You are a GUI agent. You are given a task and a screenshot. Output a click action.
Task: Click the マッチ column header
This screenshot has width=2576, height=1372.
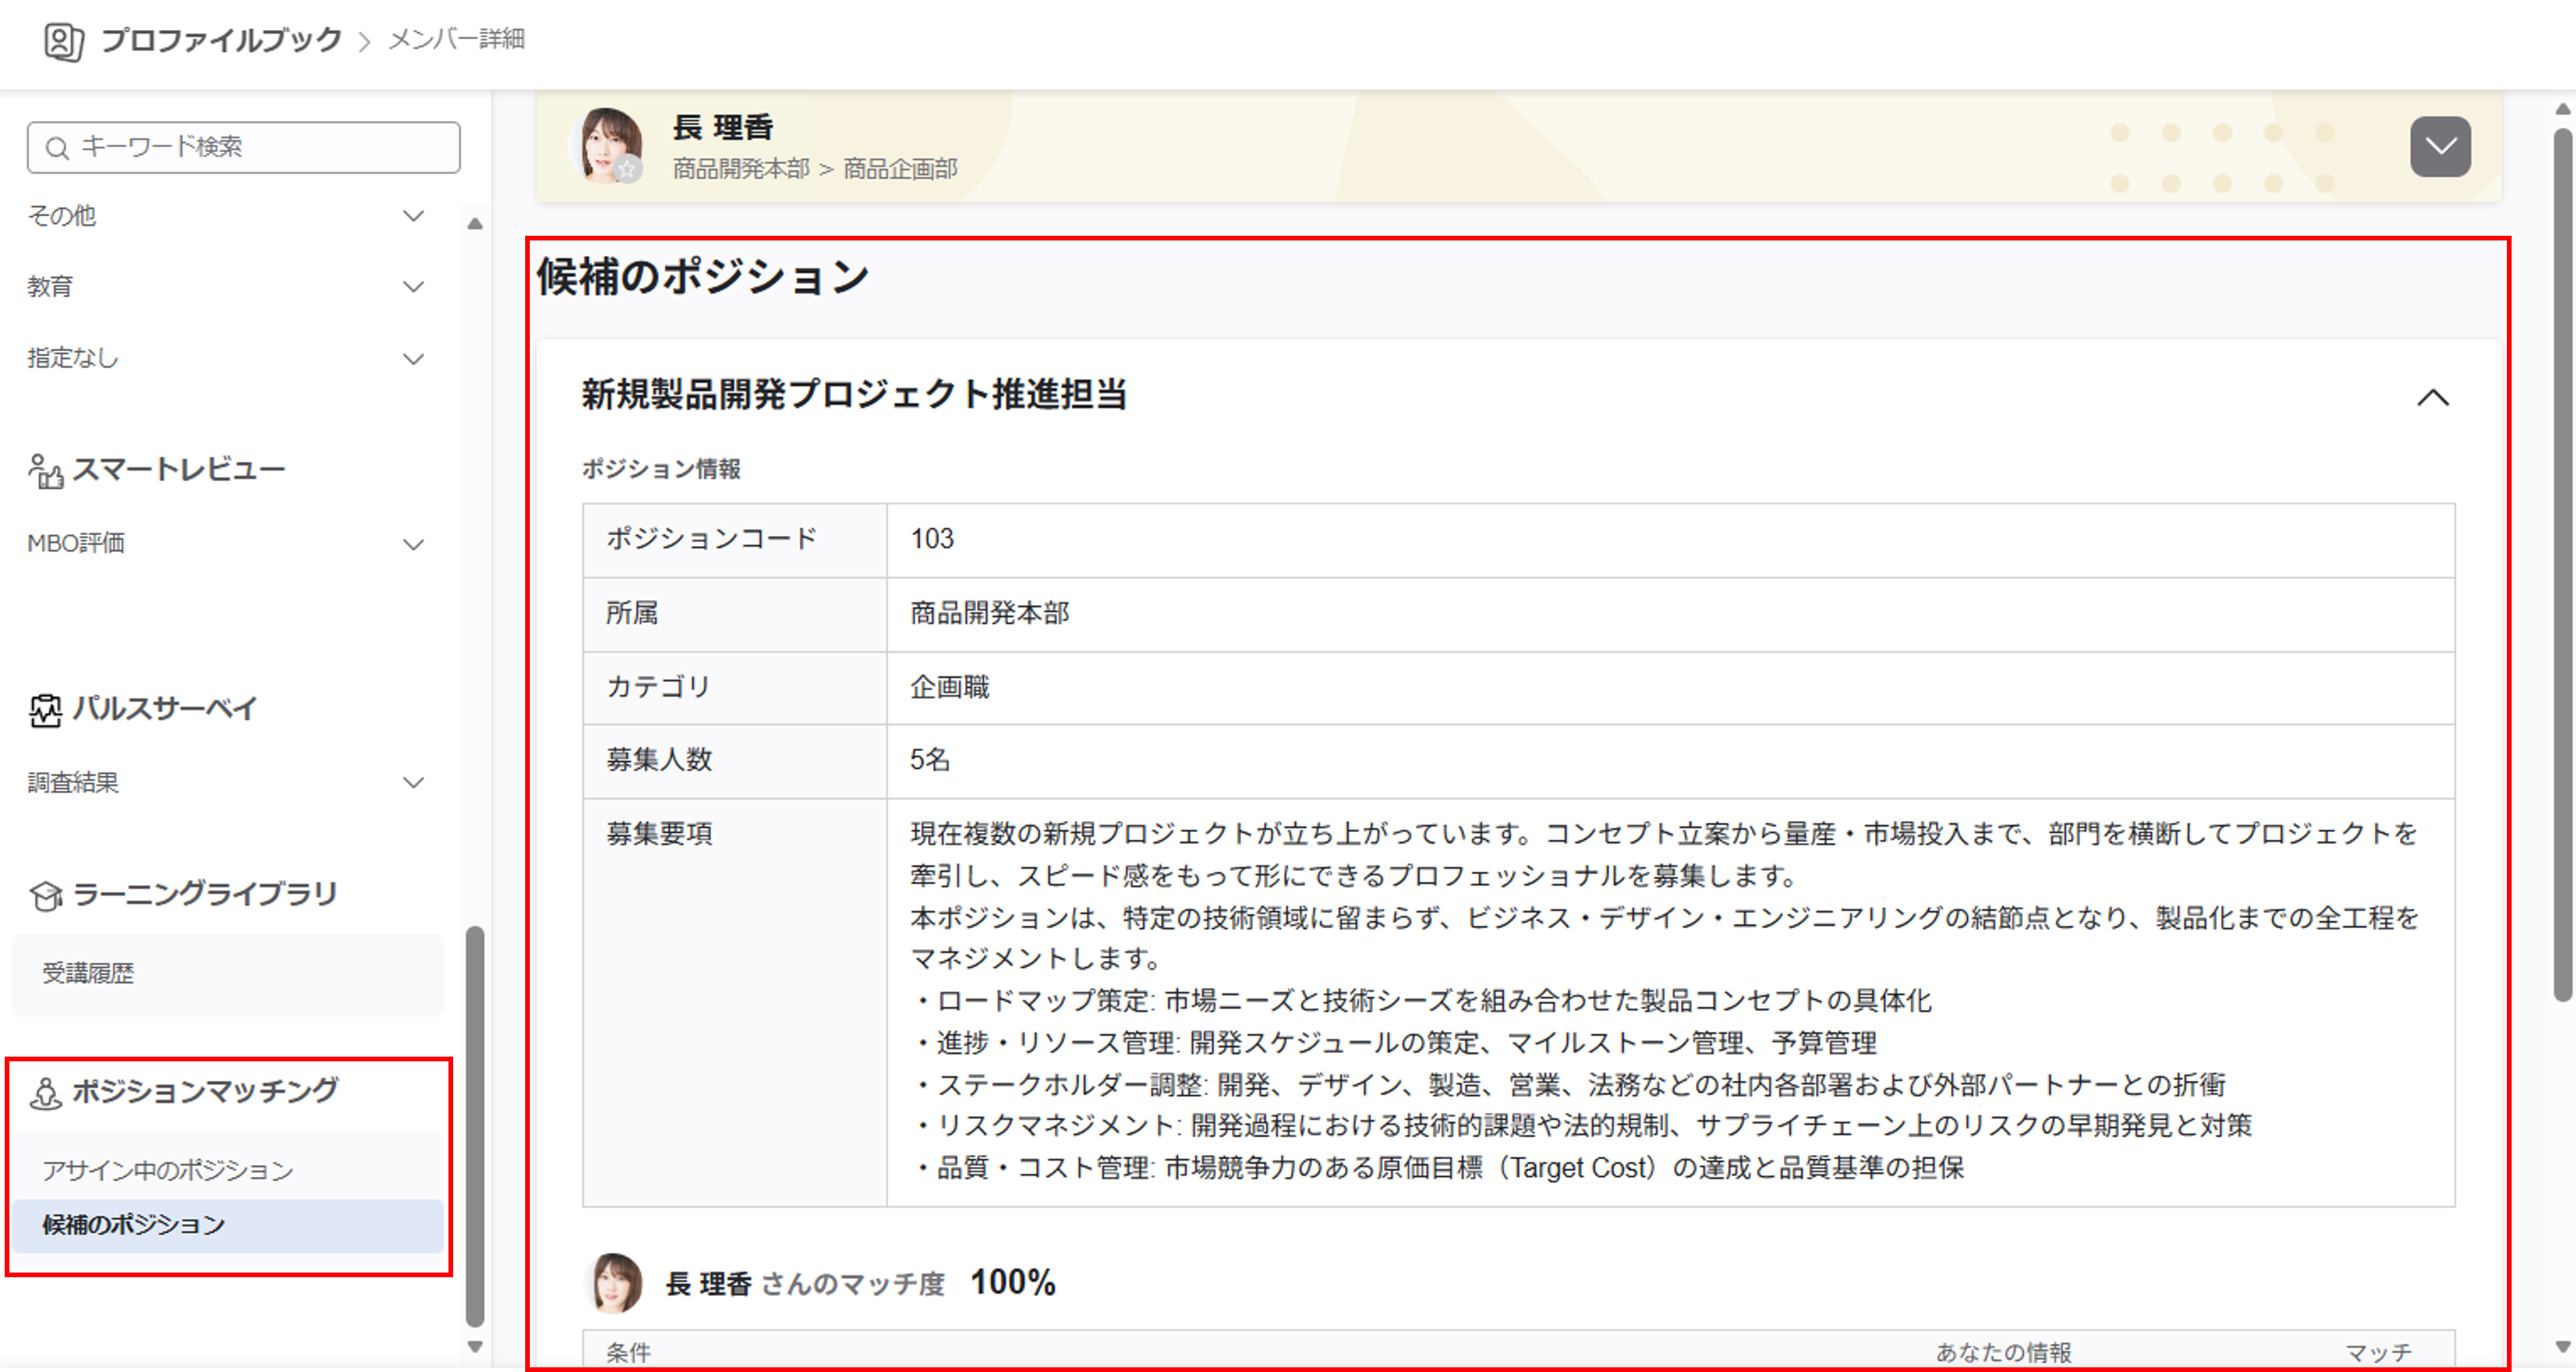tap(2378, 1353)
